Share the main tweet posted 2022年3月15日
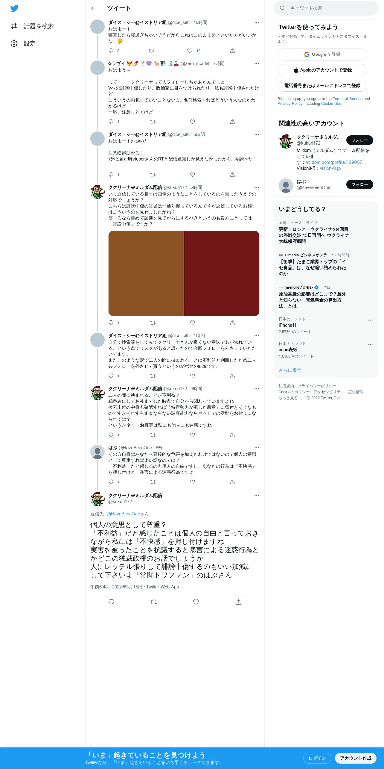384x769 pixels. (238, 602)
